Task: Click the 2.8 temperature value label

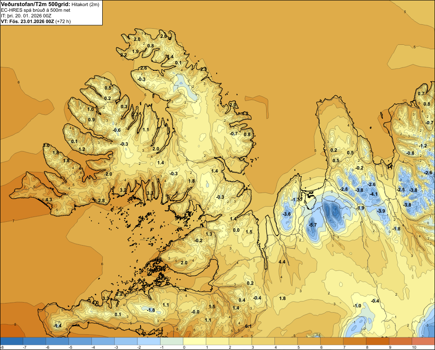Action: point(101,201)
